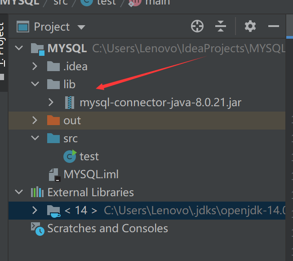Image resolution: width=293 pixels, height=261 pixels.
Task: Click the Collapse All icon
Action: [x=221, y=27]
